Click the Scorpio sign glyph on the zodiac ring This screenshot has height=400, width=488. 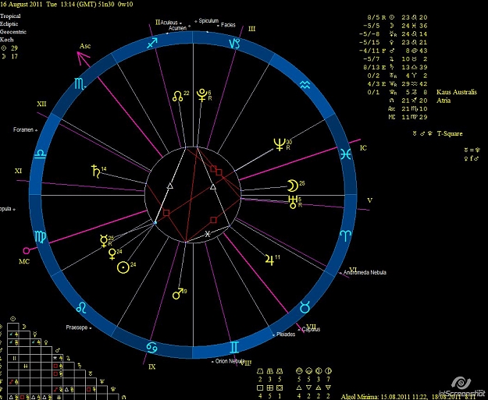click(80, 84)
